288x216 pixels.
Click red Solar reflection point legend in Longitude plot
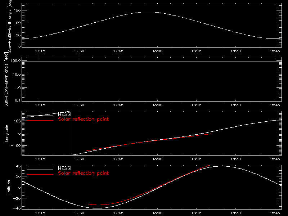point(83,119)
